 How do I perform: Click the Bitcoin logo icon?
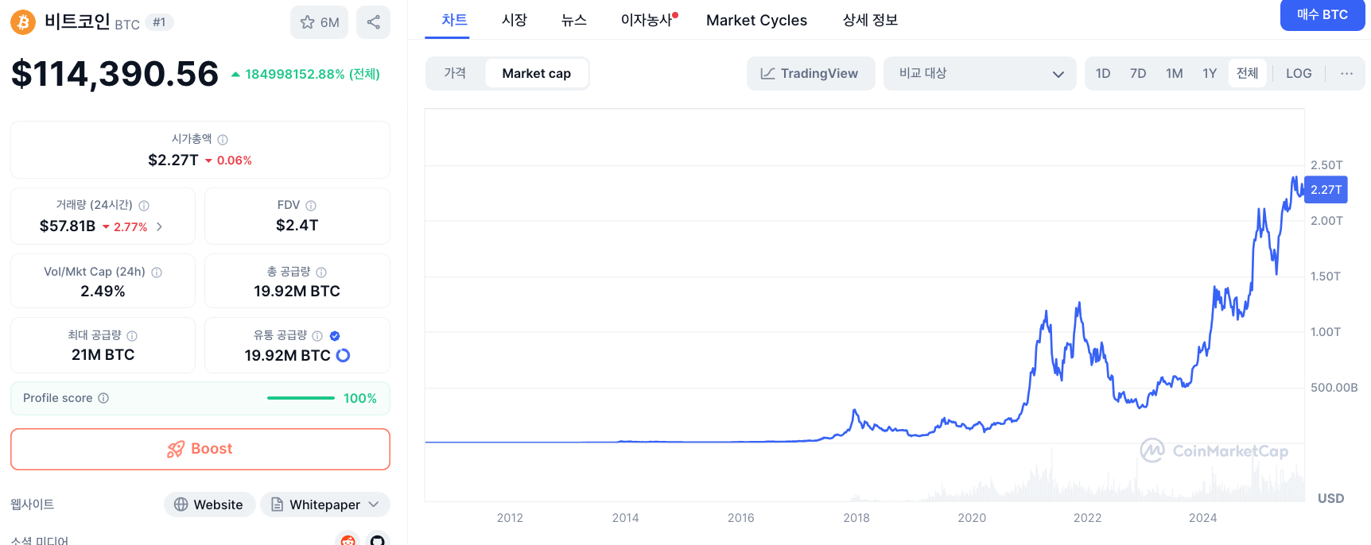pyautogui.click(x=23, y=22)
